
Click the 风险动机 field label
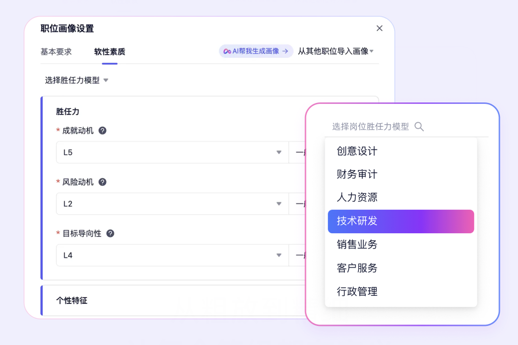point(78,182)
